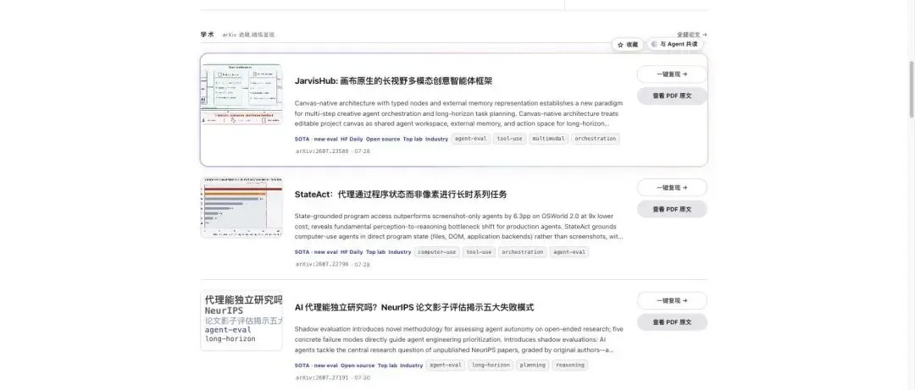View PDF 原文 for the JarvisHub paper
Image resolution: width=915 pixels, height=390 pixels.
click(x=672, y=96)
